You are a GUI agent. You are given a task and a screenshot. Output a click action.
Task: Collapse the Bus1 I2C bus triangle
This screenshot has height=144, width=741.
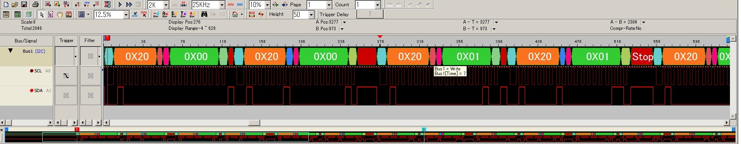(10, 51)
